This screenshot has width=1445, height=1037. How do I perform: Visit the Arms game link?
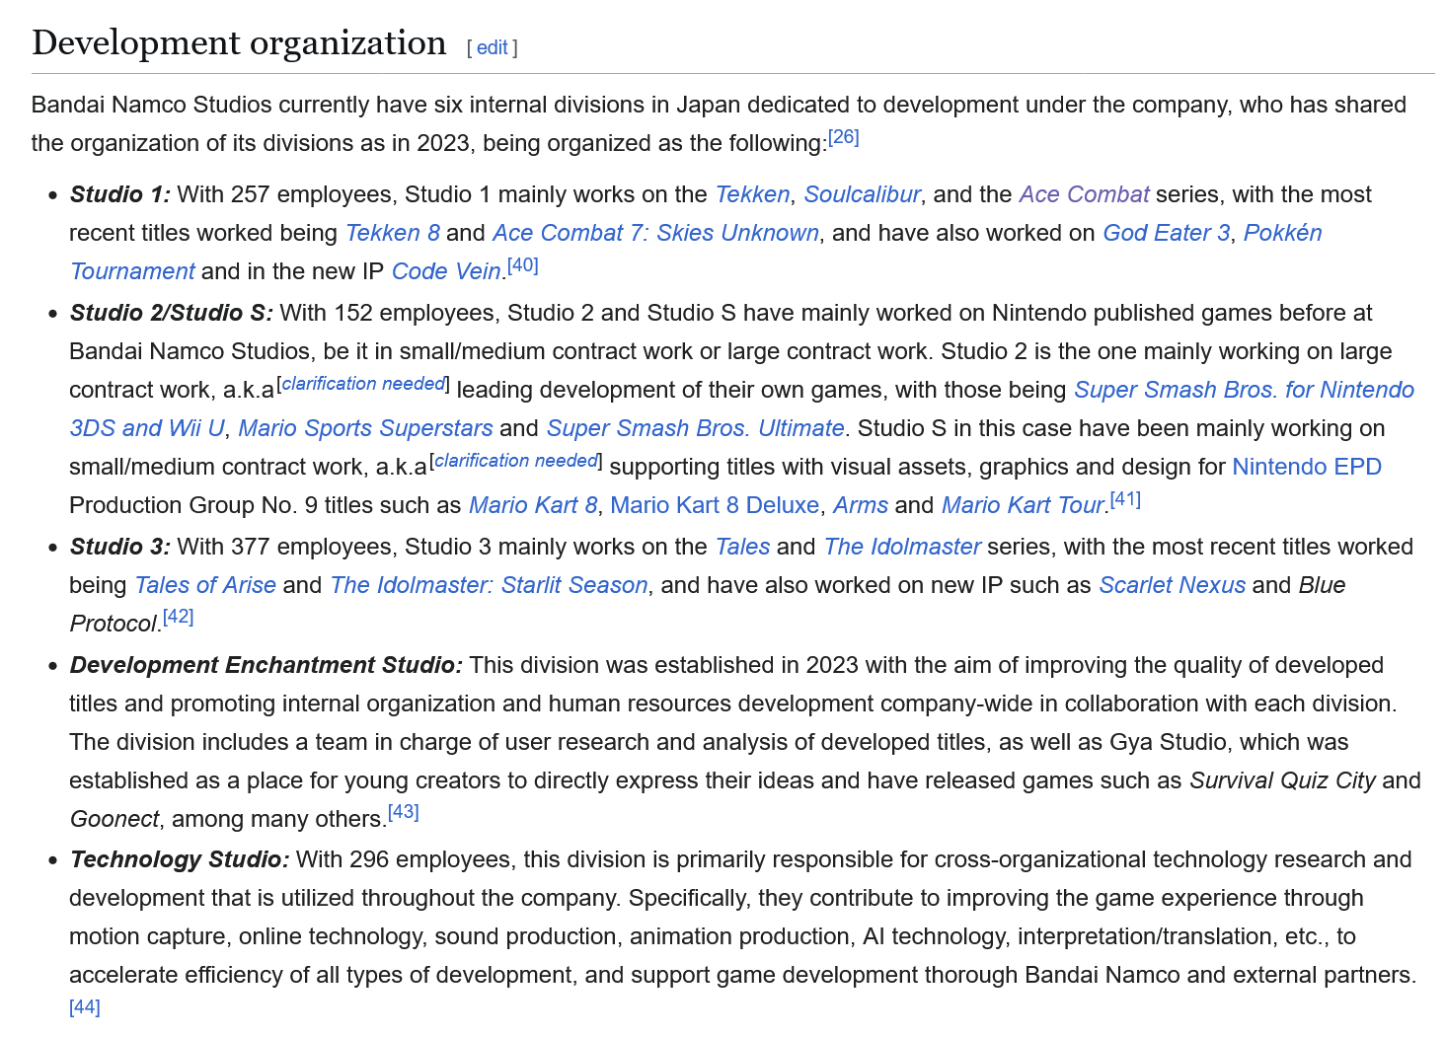[861, 505]
